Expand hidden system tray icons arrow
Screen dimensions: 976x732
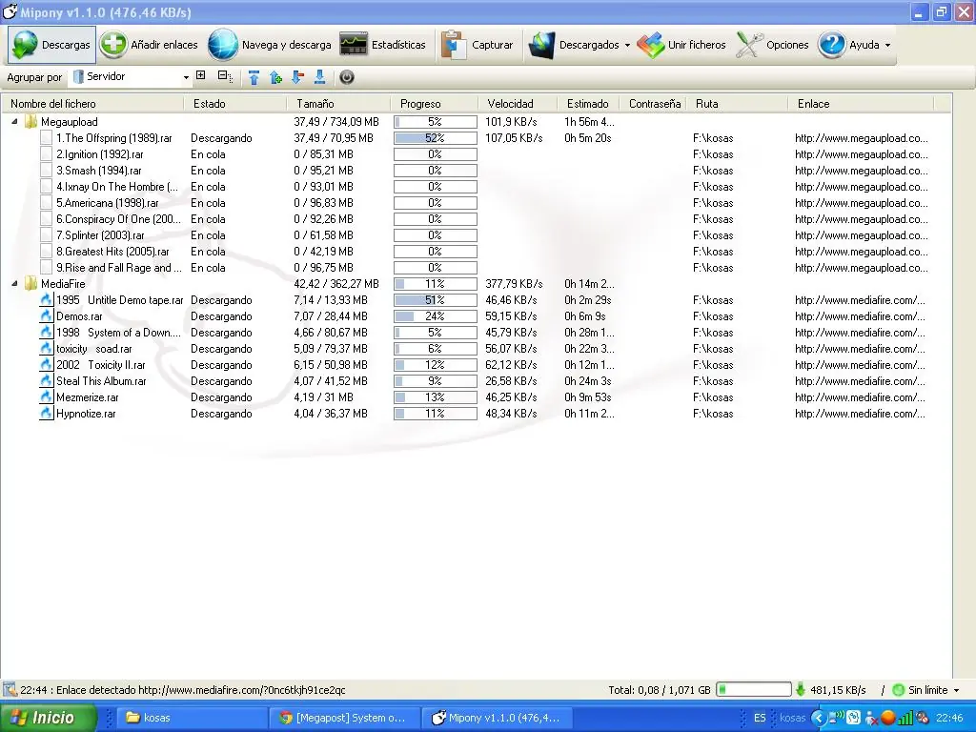pyautogui.click(x=818, y=718)
